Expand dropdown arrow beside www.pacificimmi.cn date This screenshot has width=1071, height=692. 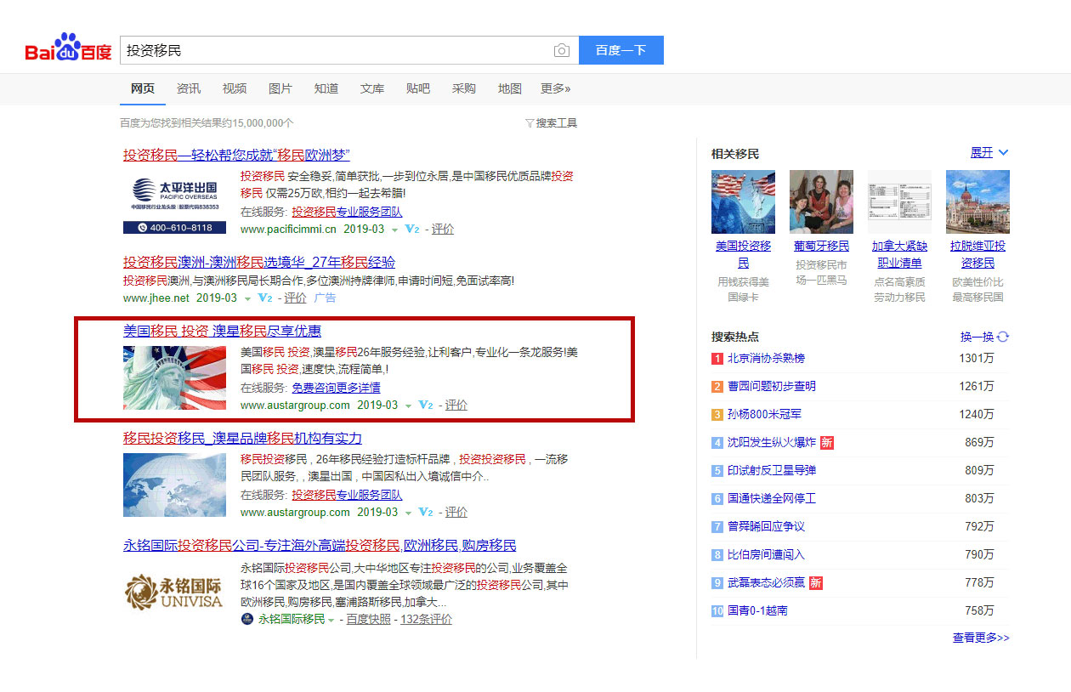pyautogui.click(x=394, y=230)
